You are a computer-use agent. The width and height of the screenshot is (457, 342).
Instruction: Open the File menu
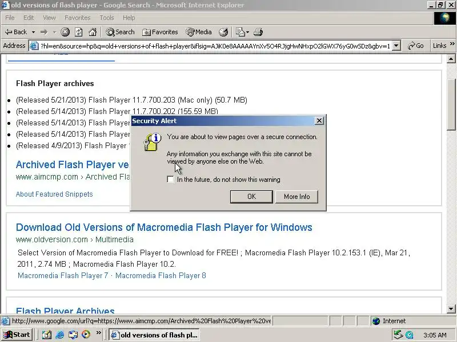(x=10, y=18)
